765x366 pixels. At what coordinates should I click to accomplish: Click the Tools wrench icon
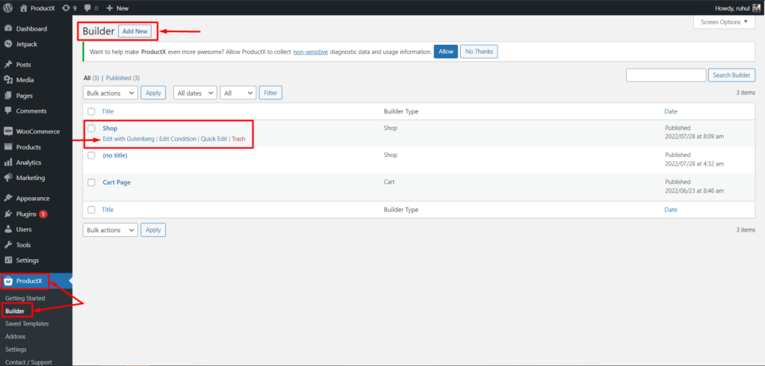click(x=7, y=245)
